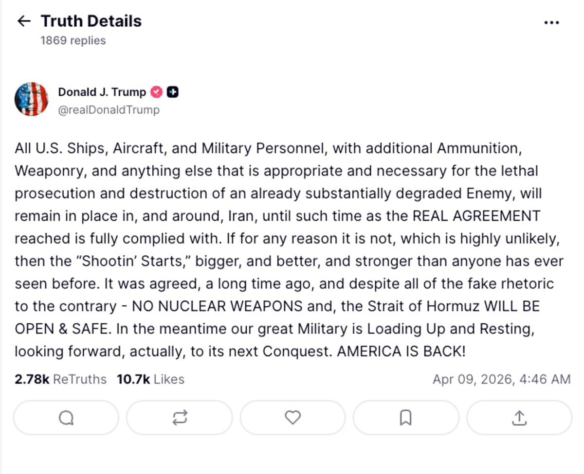Viewport: 584px width, 474px height.
Task: Open the 1869 replies list
Action: [72, 40]
